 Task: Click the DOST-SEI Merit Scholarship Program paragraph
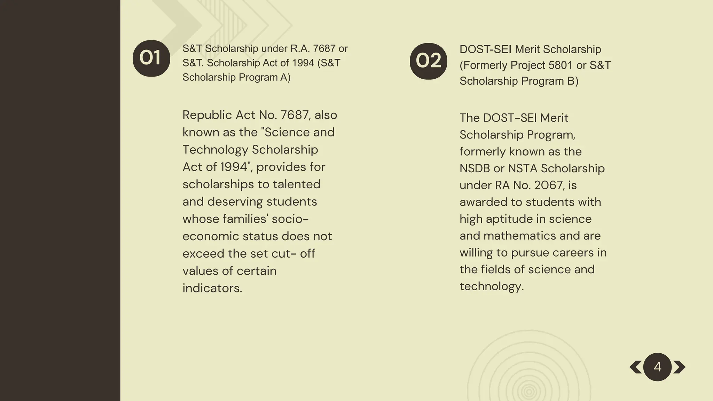tap(533, 202)
